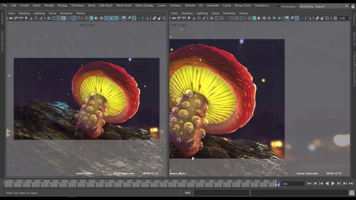Click 2D Pan/Zoom icon in left viewport
This screenshot has width=356, height=200.
tap(36, 18)
